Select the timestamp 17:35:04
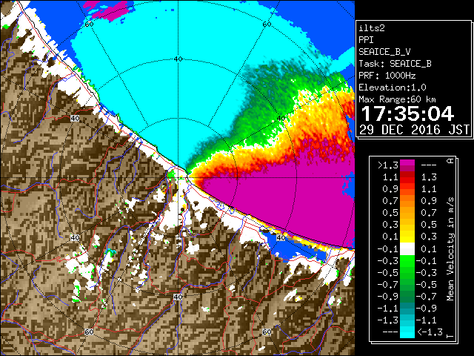 [407, 113]
